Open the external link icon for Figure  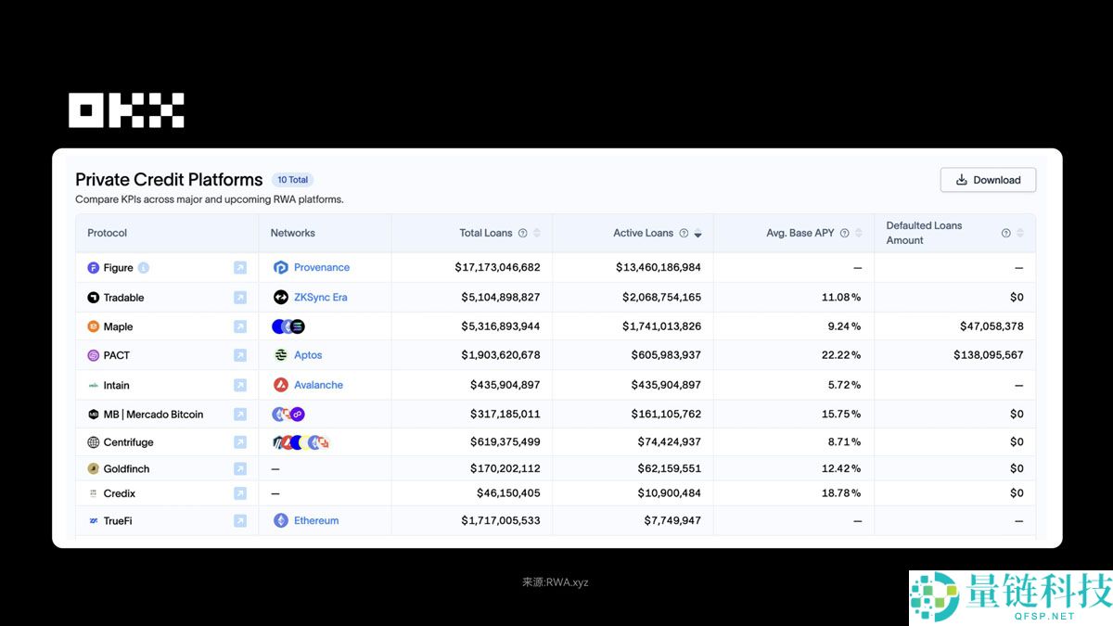[x=240, y=268]
